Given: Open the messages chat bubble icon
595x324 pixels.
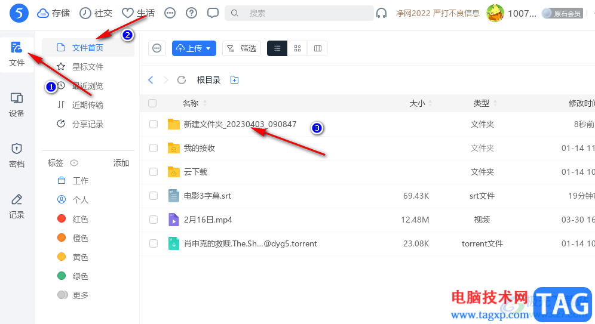Looking at the screenshot, I should coord(213,13).
